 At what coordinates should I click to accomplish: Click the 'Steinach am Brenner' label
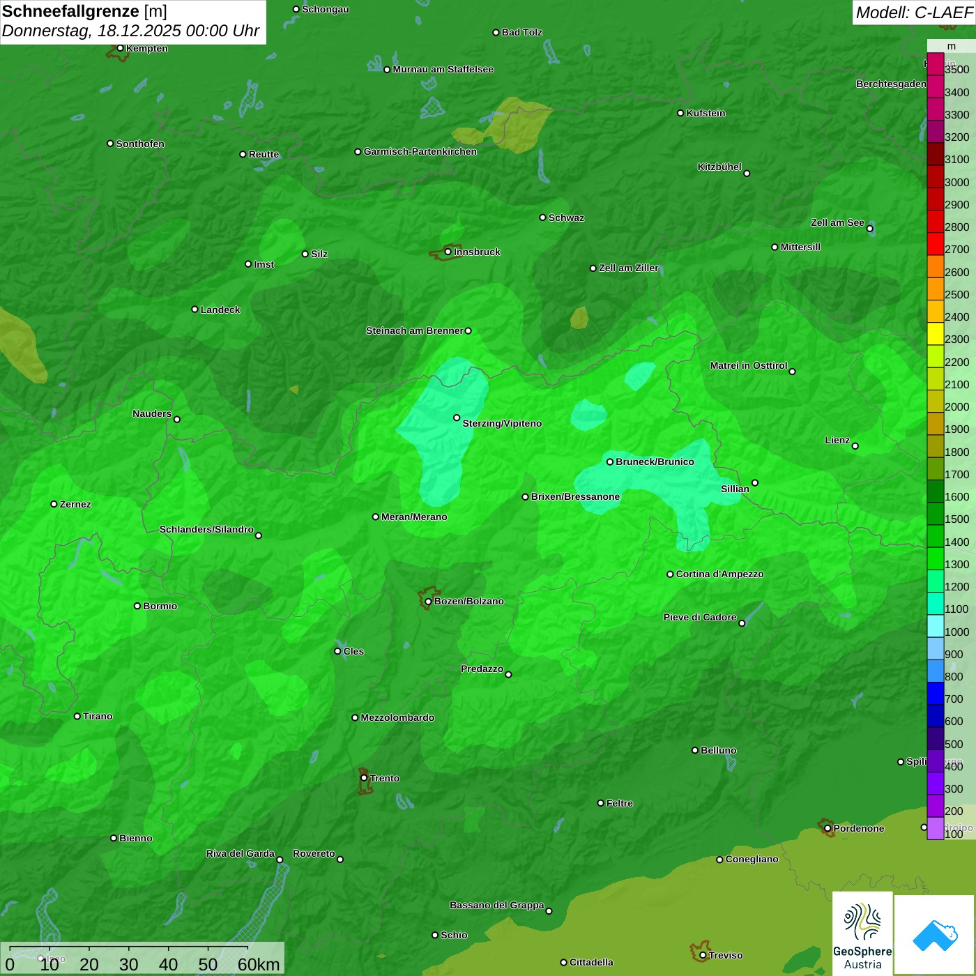pyautogui.click(x=414, y=330)
